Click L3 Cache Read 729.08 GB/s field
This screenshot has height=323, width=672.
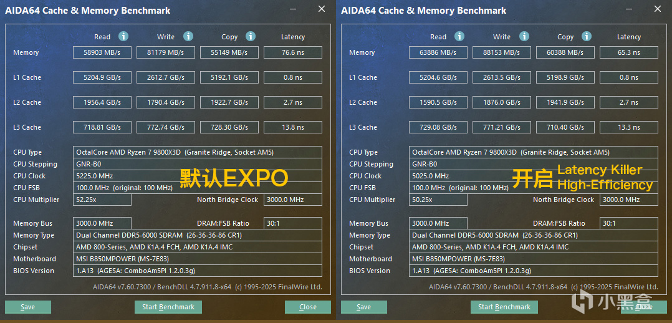[438, 127]
